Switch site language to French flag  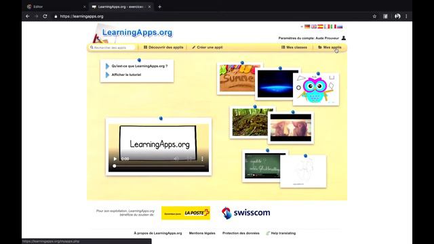pyautogui.click(x=327, y=26)
